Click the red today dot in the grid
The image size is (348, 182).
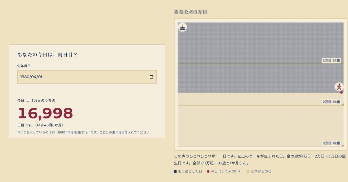pos(342,92)
